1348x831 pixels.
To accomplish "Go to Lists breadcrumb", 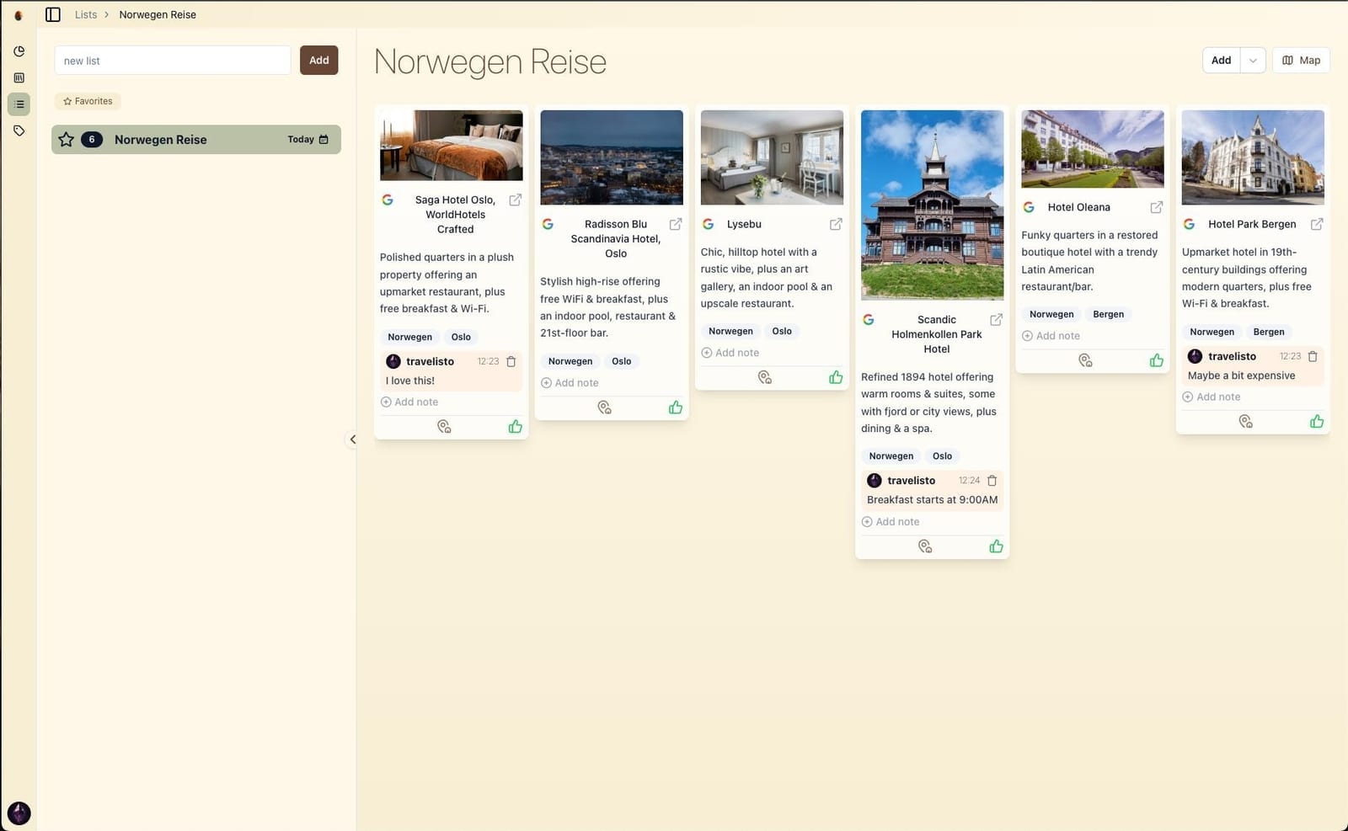I will (x=86, y=14).
